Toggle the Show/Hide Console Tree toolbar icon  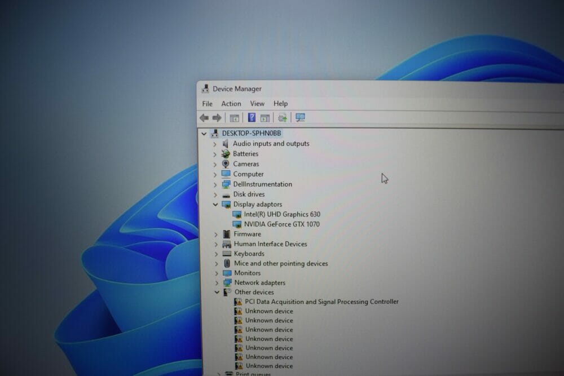234,118
